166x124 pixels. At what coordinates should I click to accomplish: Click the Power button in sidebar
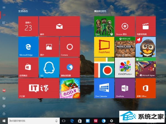4,114
